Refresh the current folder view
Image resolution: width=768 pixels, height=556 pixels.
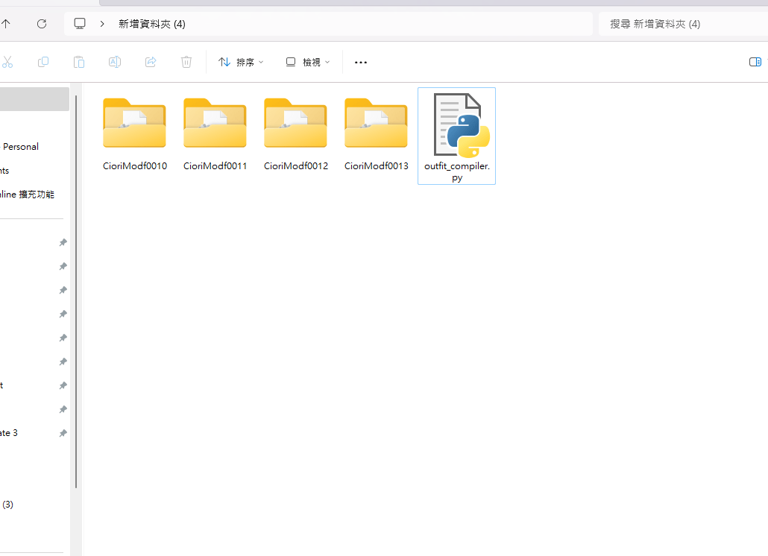(x=42, y=24)
